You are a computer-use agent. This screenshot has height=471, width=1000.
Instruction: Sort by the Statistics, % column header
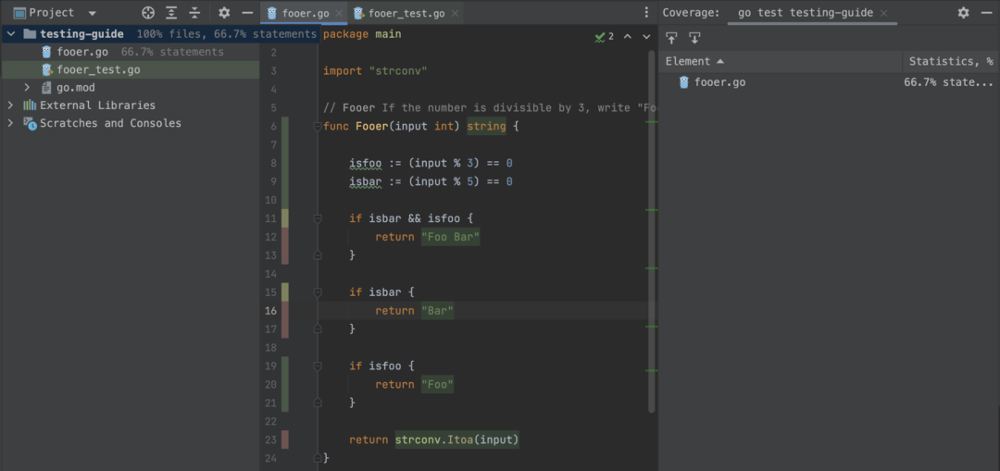click(951, 61)
